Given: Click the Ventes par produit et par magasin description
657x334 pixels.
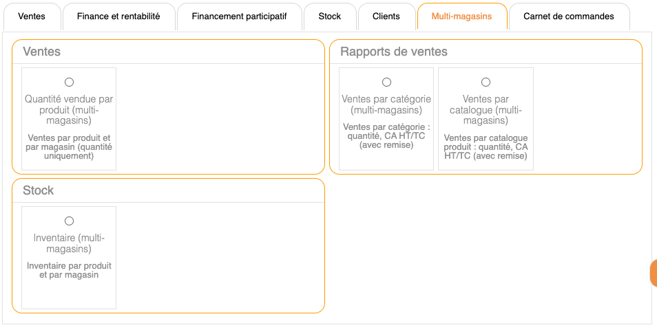Looking at the screenshot, I should (69, 146).
